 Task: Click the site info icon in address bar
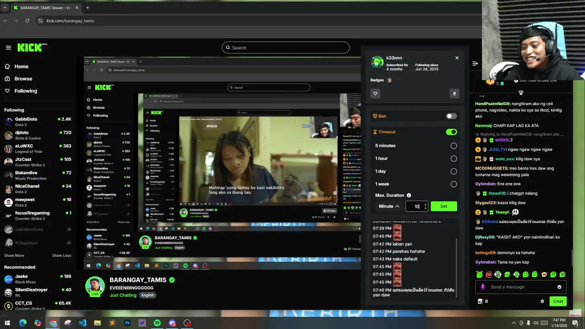pos(40,21)
